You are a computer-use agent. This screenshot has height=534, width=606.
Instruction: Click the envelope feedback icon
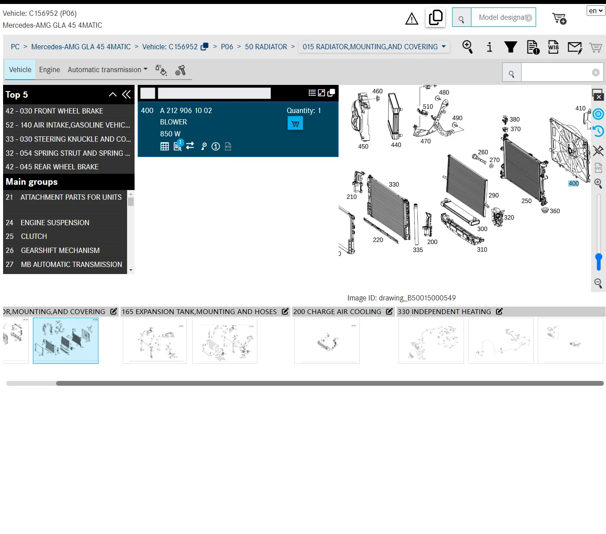coord(575,48)
